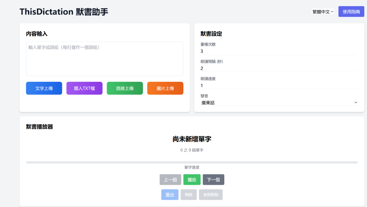Click the 單字進度 progress bar
The image size is (367, 207).
(192, 162)
